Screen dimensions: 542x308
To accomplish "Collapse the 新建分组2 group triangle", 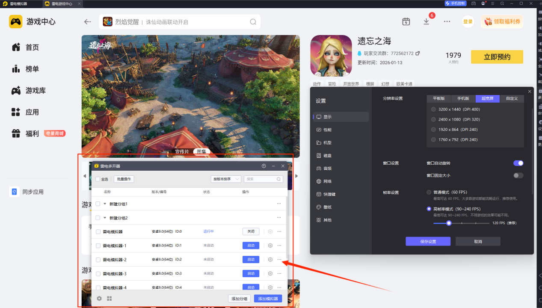I will [x=105, y=218].
